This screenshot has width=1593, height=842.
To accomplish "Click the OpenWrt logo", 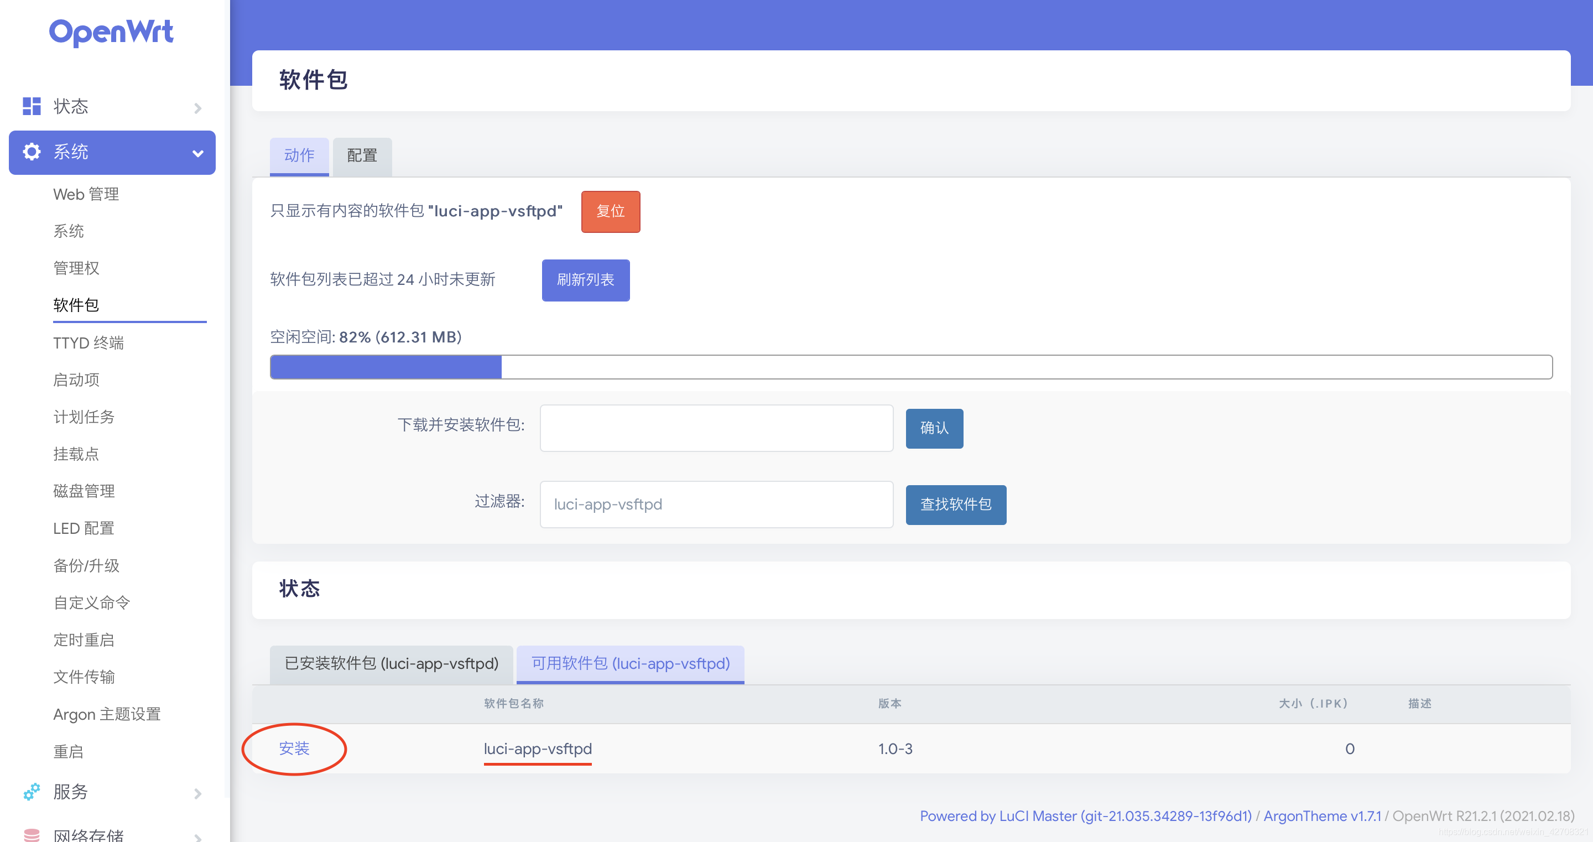I will click(111, 32).
